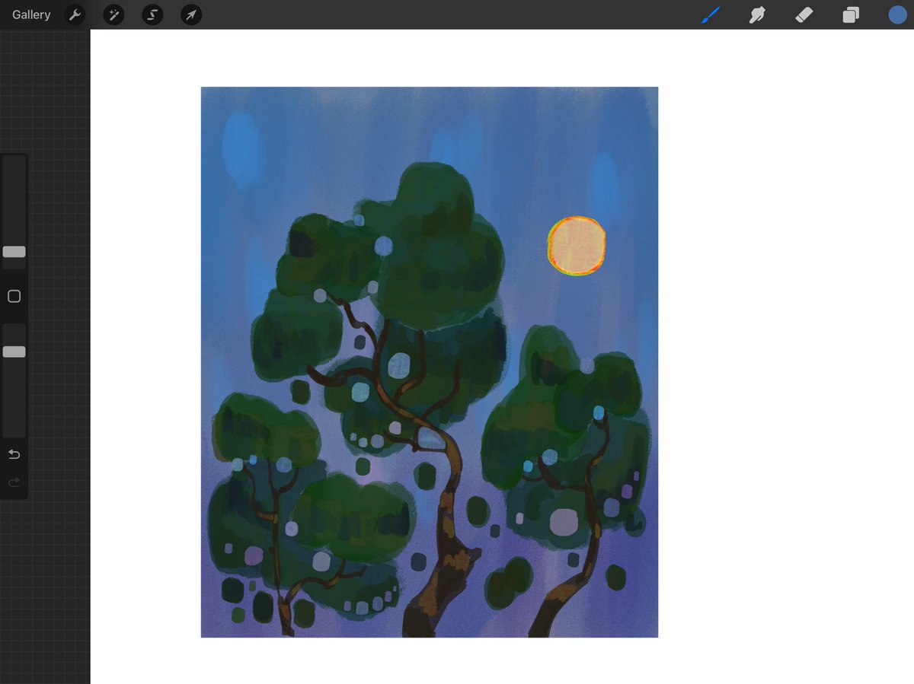
Task: Activate the Selection tool
Action: pyautogui.click(x=152, y=14)
